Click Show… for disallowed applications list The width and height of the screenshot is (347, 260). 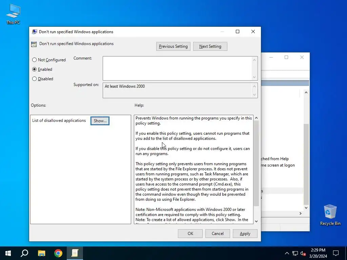[x=100, y=121]
